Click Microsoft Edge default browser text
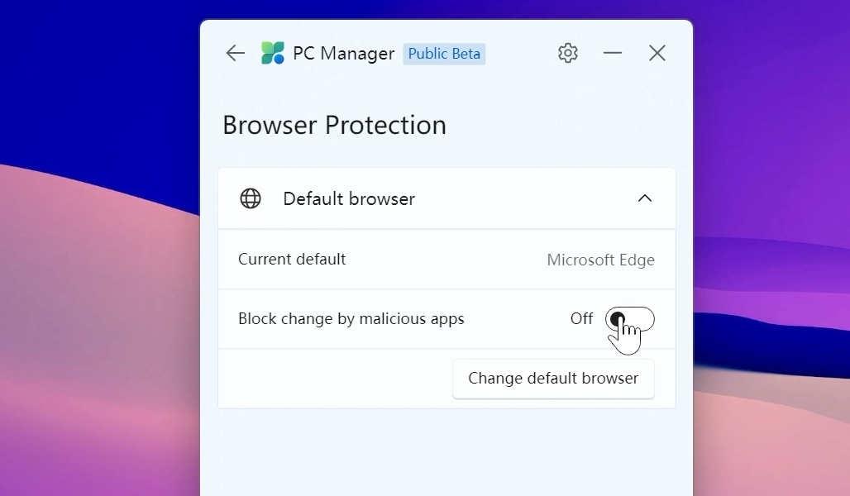This screenshot has width=850, height=496. point(601,260)
